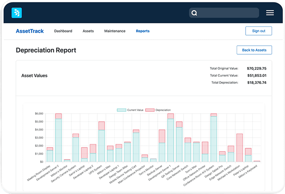Click the Depreciation Report heading

[x=46, y=50]
